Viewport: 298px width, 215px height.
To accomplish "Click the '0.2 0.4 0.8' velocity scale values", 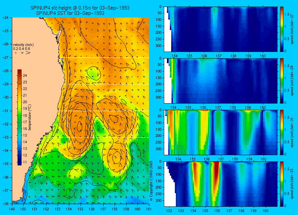I will [21, 49].
